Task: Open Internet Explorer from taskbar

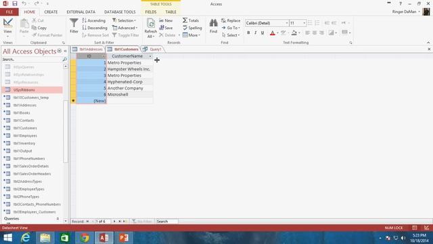Action: 26,238
